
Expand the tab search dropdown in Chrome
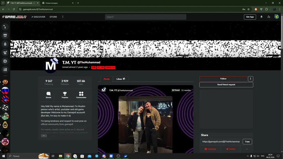point(3,3)
